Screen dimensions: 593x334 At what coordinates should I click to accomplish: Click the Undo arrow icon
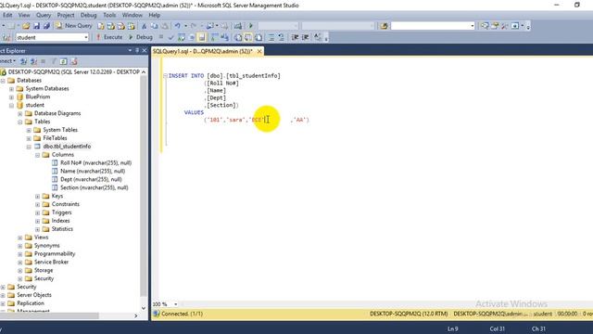pos(177,26)
